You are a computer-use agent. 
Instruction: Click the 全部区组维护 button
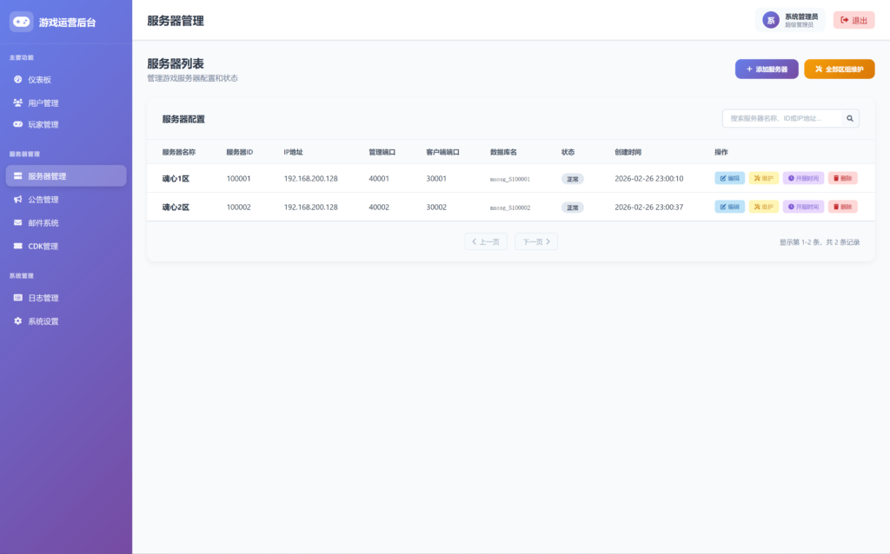839,69
